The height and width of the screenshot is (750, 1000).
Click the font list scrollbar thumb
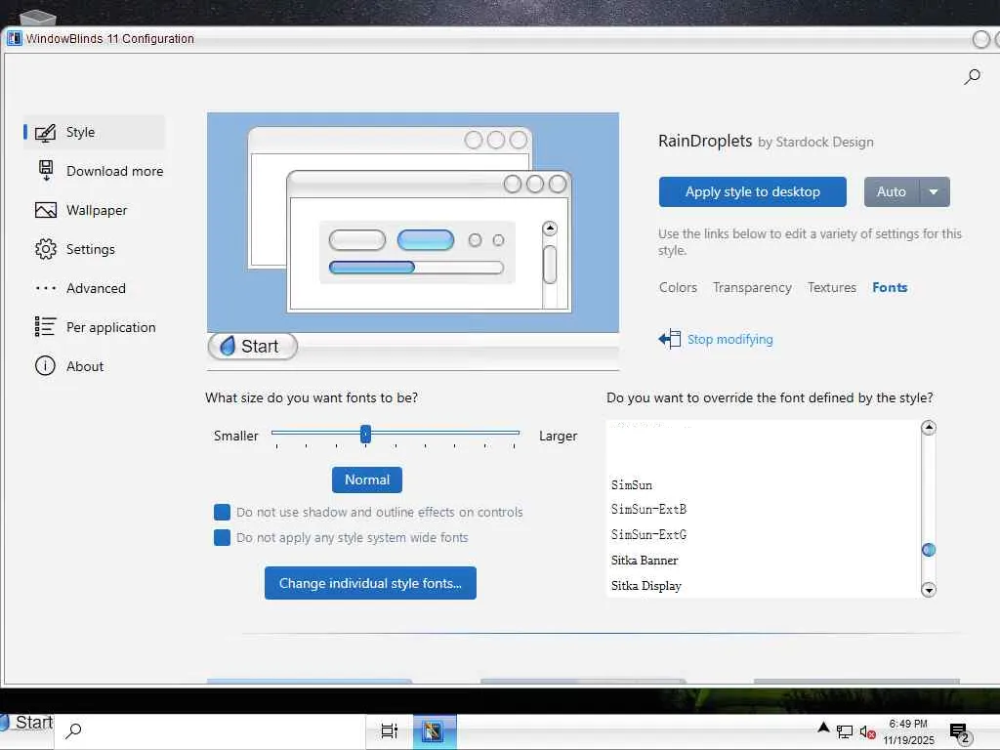pos(929,550)
